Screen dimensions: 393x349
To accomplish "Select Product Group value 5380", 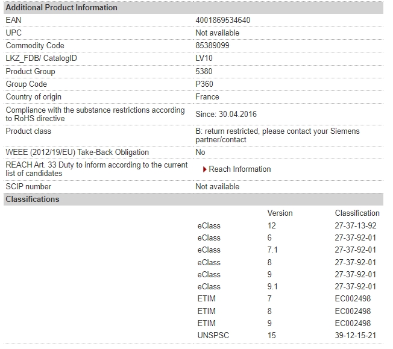I will (x=204, y=72).
